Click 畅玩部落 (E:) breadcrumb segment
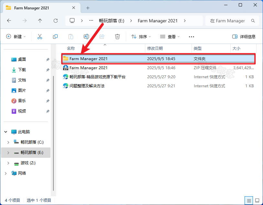 point(112,21)
